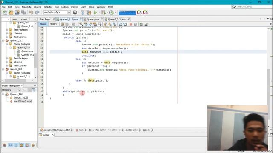Click the Debug Project icon
273x153 pixels.
point(103,12)
